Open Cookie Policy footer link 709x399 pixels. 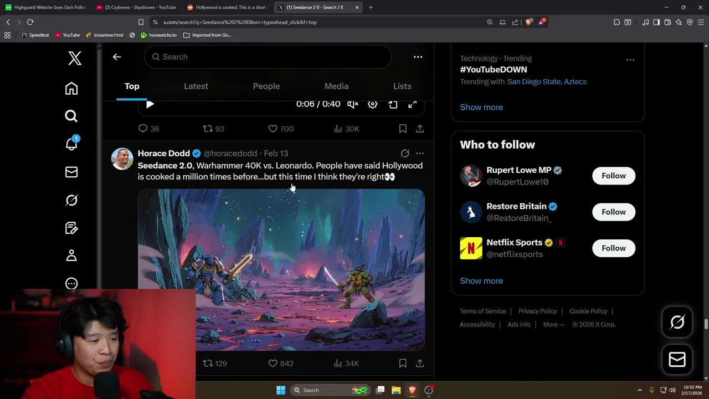click(x=588, y=311)
